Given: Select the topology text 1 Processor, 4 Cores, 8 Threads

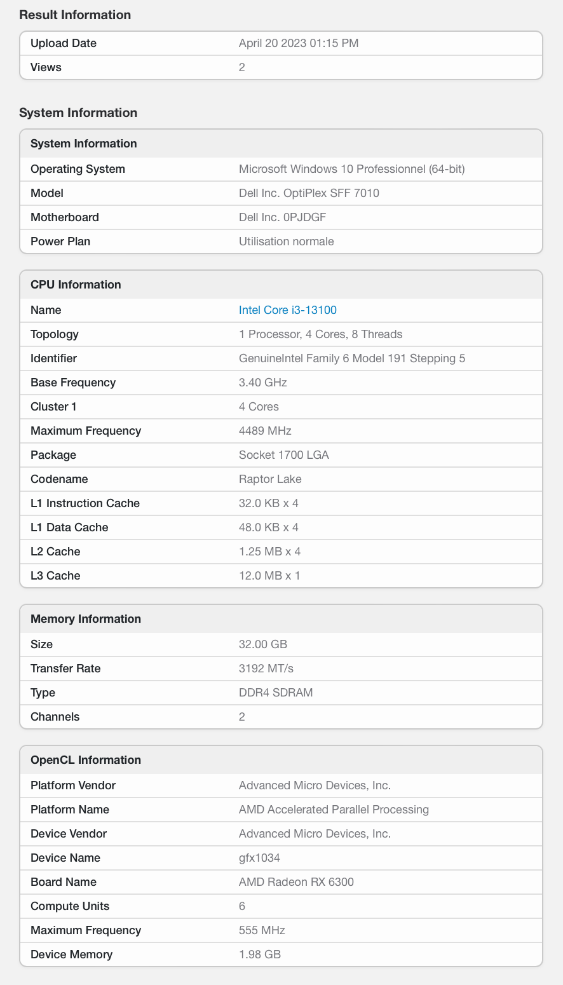Looking at the screenshot, I should pyautogui.click(x=320, y=334).
